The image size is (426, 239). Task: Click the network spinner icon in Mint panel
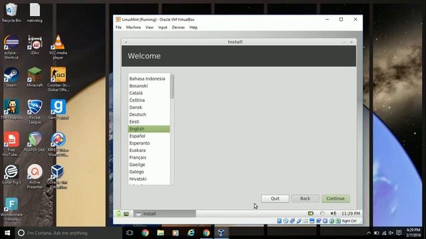point(322,214)
